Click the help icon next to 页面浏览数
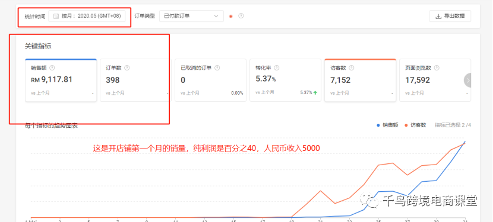The width and height of the screenshot is (493, 222). (437, 67)
